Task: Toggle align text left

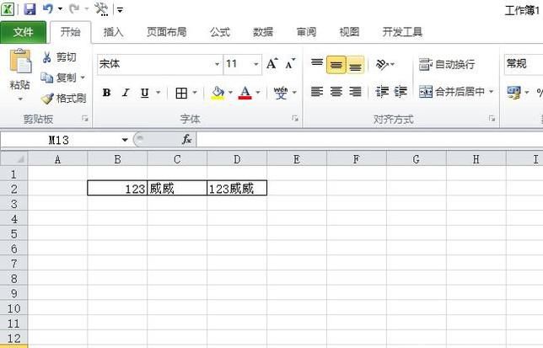Action: [317, 92]
